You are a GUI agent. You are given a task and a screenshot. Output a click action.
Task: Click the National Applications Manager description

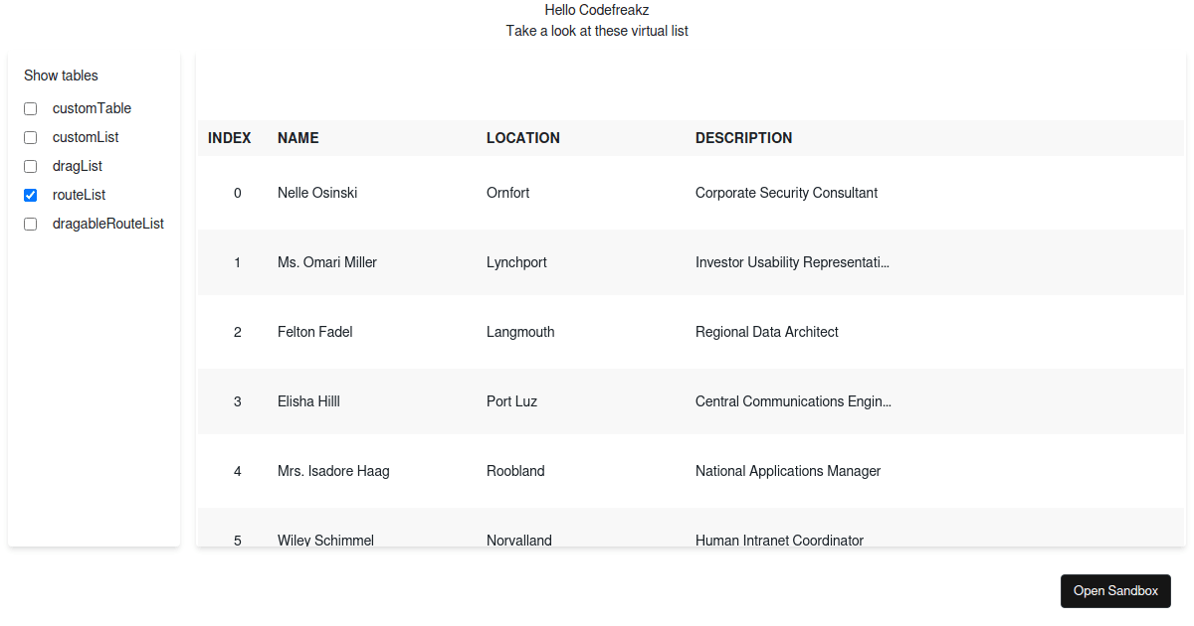click(788, 471)
